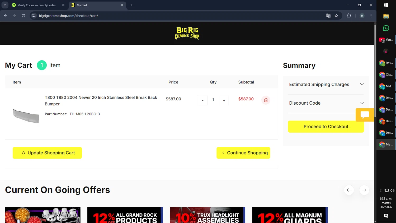Click Continue Shopping button
This screenshot has width=396, height=223.
243,153
